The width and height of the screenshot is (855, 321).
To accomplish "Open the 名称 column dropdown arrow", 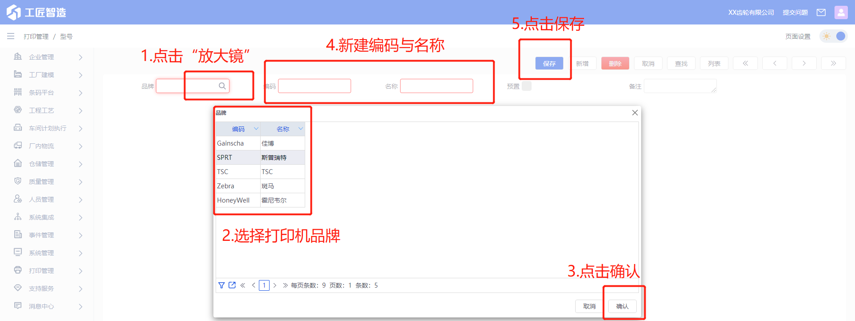I will [x=301, y=129].
